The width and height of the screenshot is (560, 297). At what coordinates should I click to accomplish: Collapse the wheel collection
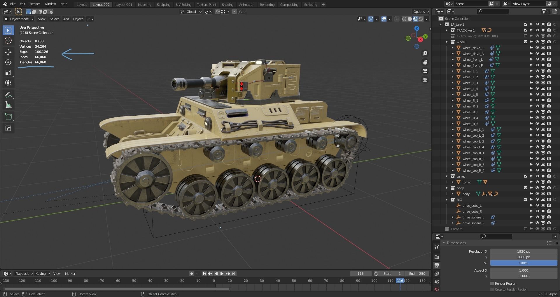pyautogui.click(x=447, y=42)
